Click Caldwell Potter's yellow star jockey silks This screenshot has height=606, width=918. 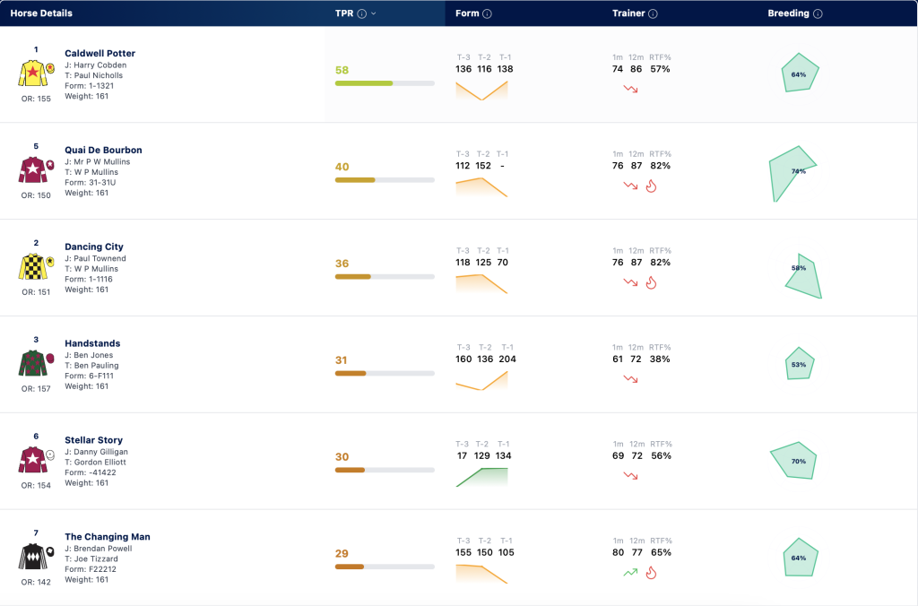coord(36,73)
